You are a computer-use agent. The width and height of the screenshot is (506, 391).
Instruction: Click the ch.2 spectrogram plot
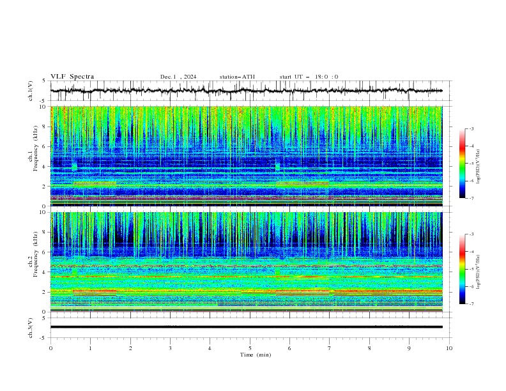[x=247, y=262]
